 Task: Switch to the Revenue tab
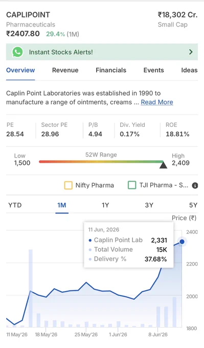(x=65, y=70)
